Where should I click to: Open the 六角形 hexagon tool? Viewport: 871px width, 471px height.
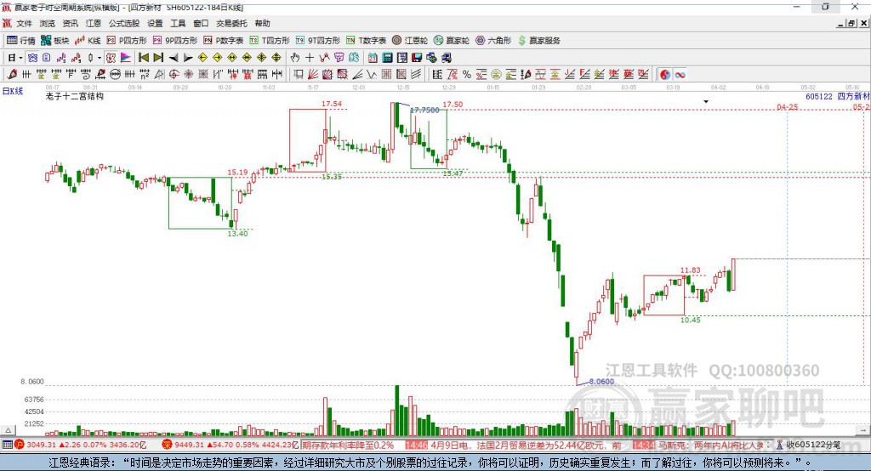pyautogui.click(x=493, y=41)
